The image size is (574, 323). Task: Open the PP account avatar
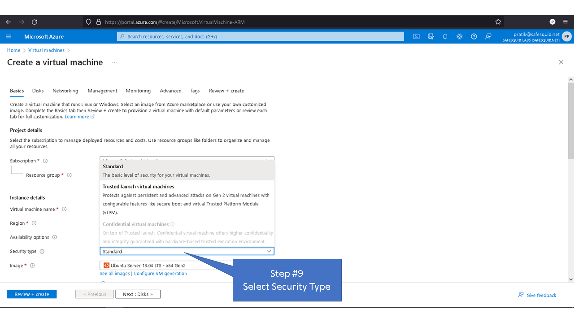click(567, 37)
